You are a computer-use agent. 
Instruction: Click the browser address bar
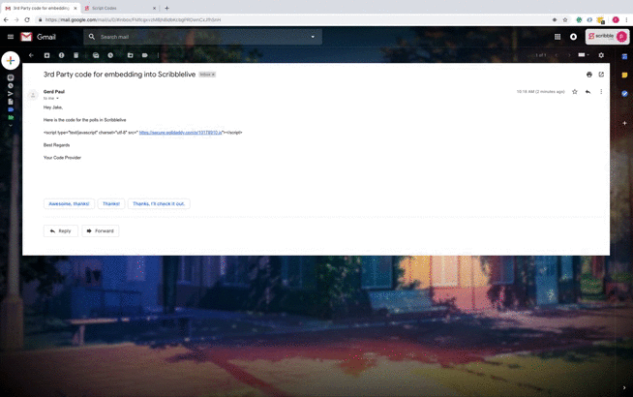click(290, 19)
